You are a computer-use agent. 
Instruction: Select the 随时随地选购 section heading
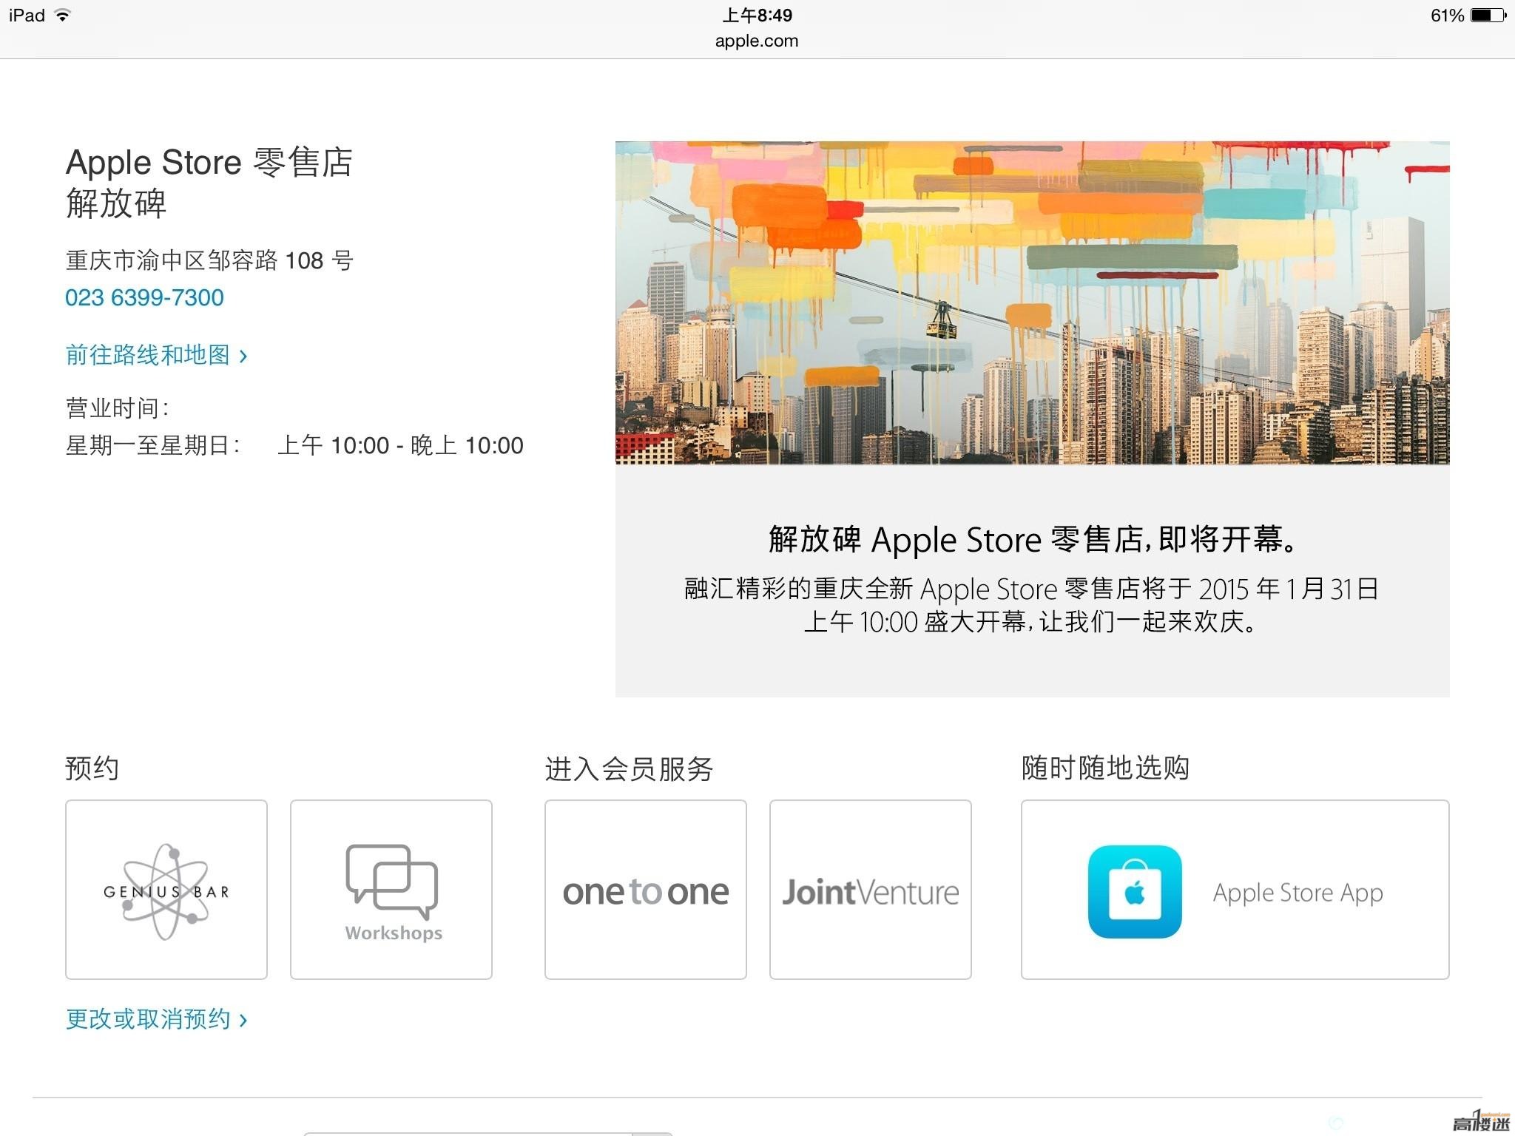[1105, 768]
